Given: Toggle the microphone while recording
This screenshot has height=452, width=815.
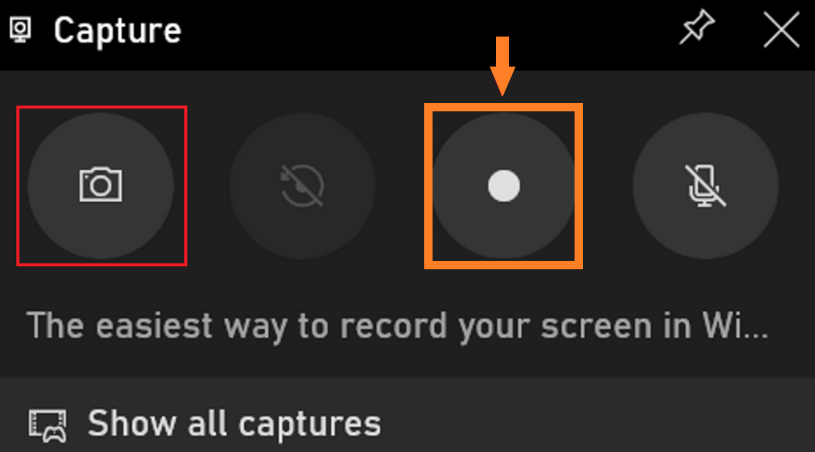Looking at the screenshot, I should [706, 186].
